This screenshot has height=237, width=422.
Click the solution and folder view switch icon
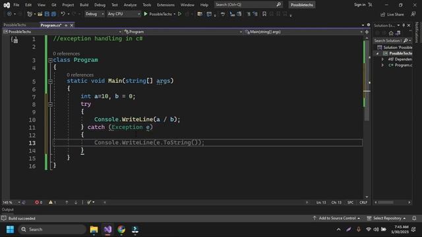click(398, 33)
